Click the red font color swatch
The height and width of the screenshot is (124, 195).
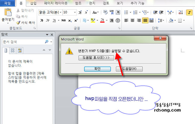pos(102,20)
